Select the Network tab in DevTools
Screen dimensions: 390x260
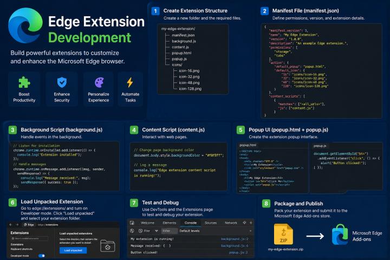pos(231,223)
